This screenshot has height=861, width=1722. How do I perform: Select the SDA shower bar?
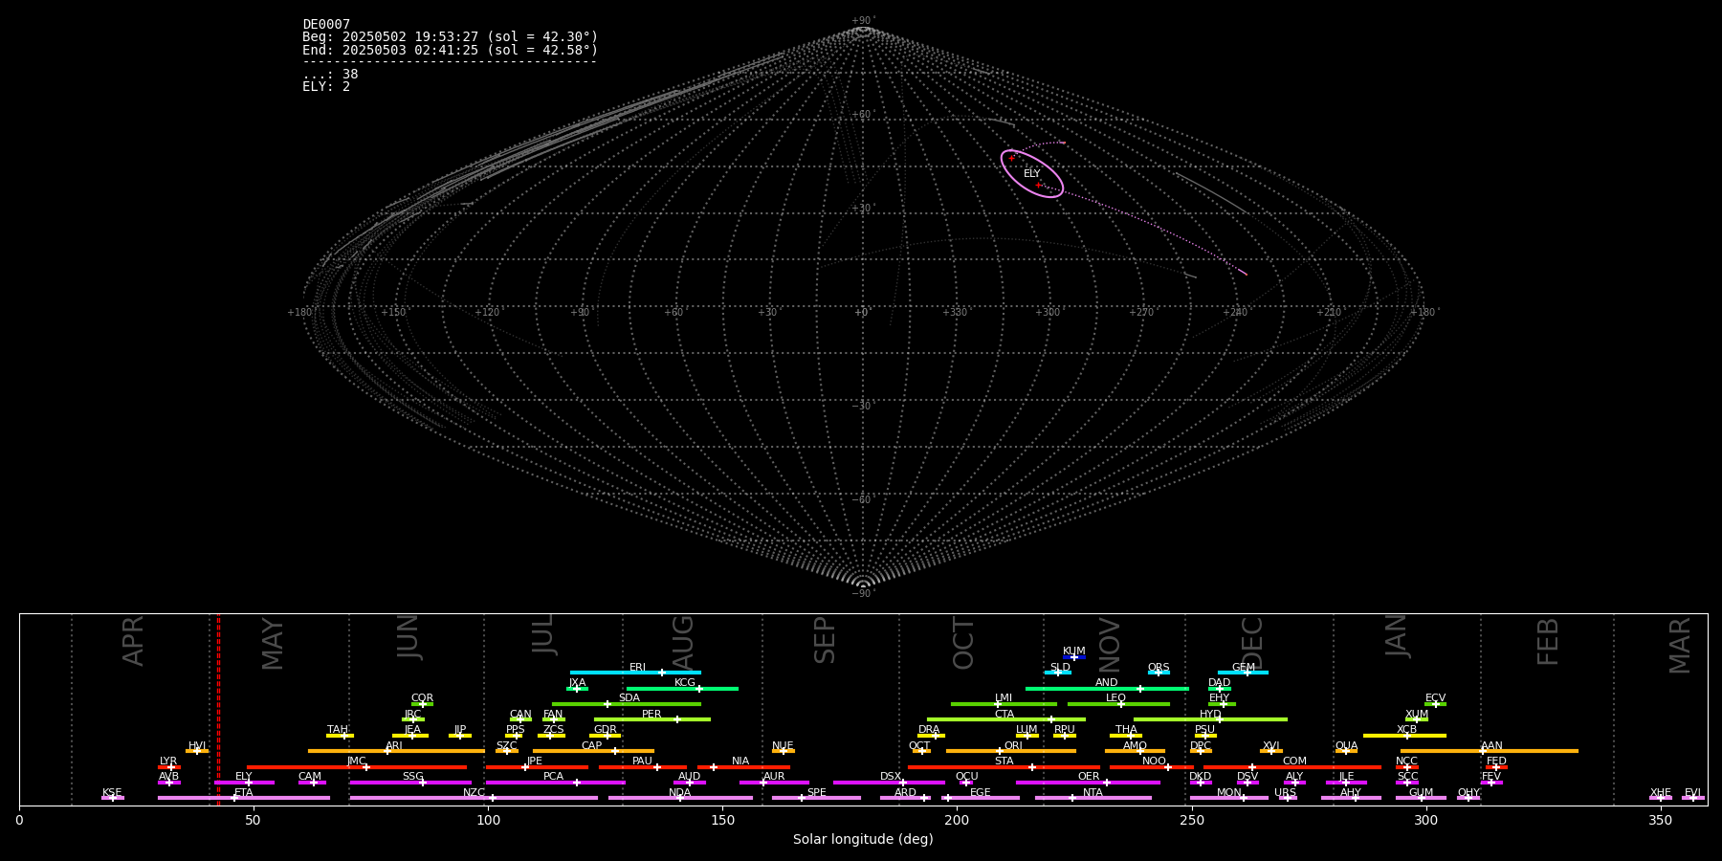[x=627, y=704]
